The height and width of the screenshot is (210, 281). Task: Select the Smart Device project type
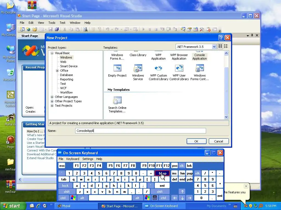69,66
